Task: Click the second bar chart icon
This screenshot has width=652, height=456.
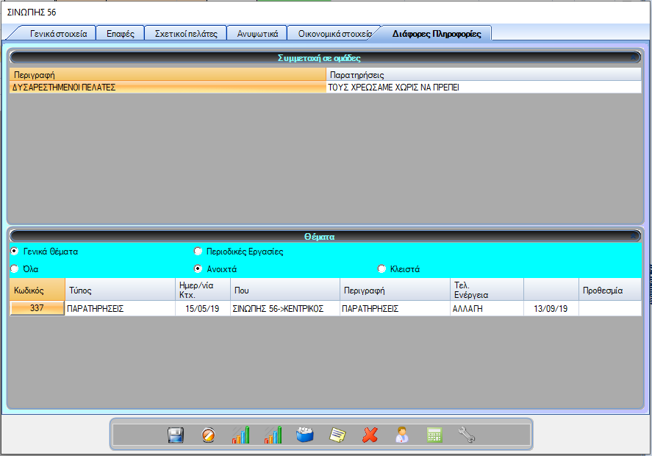Action: point(273,435)
